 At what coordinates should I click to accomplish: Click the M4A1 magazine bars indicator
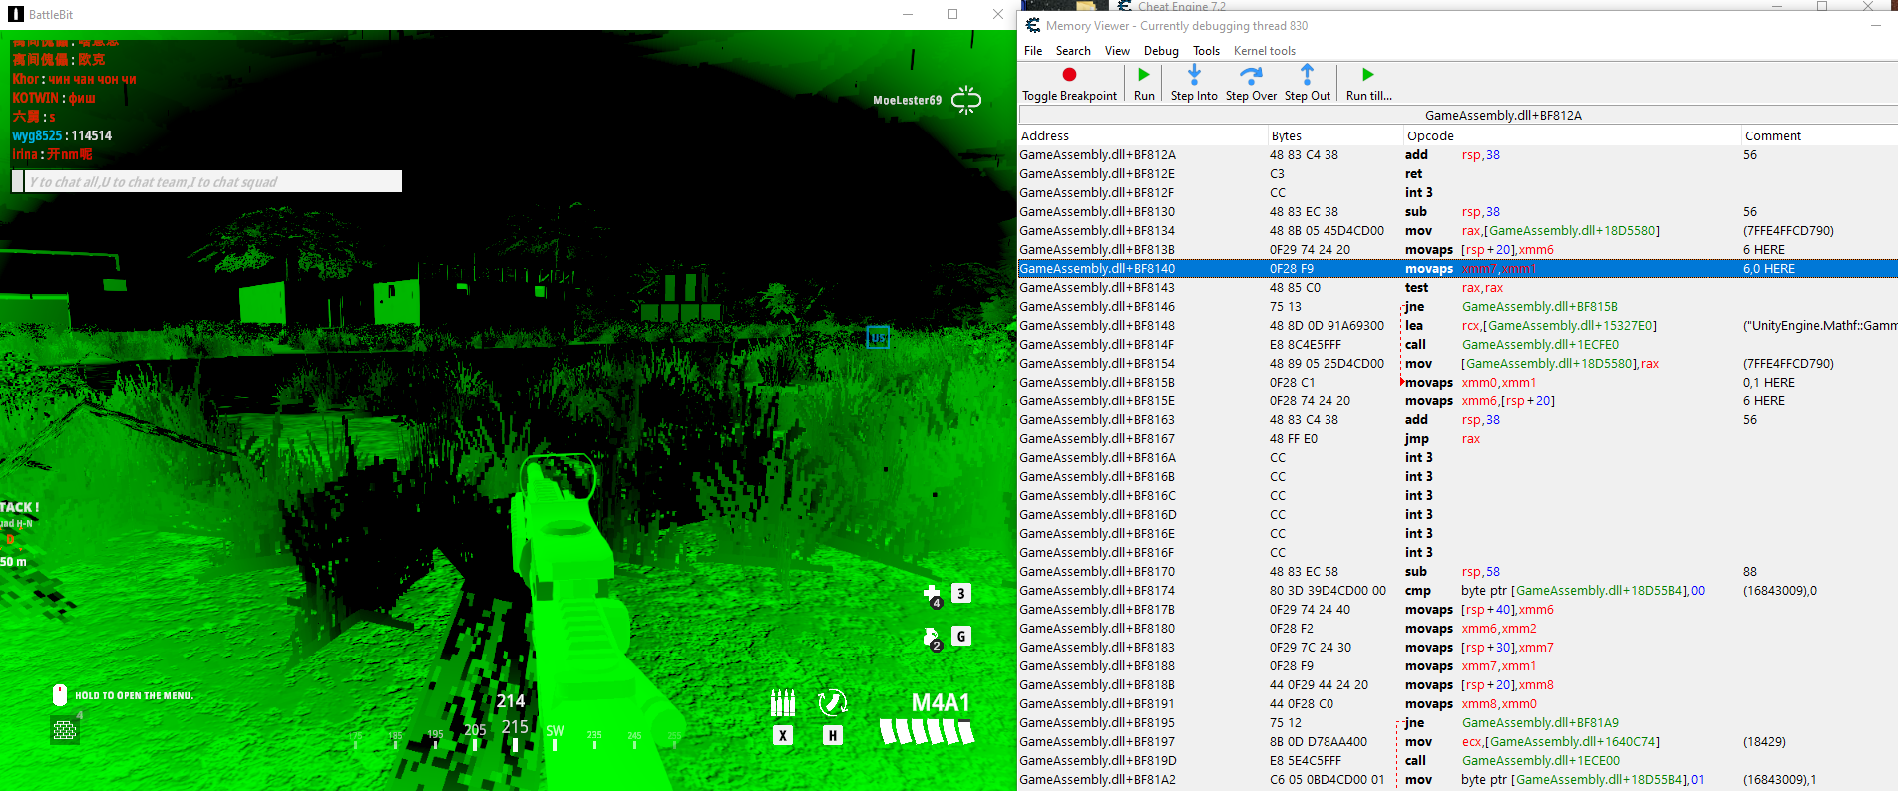point(927,732)
